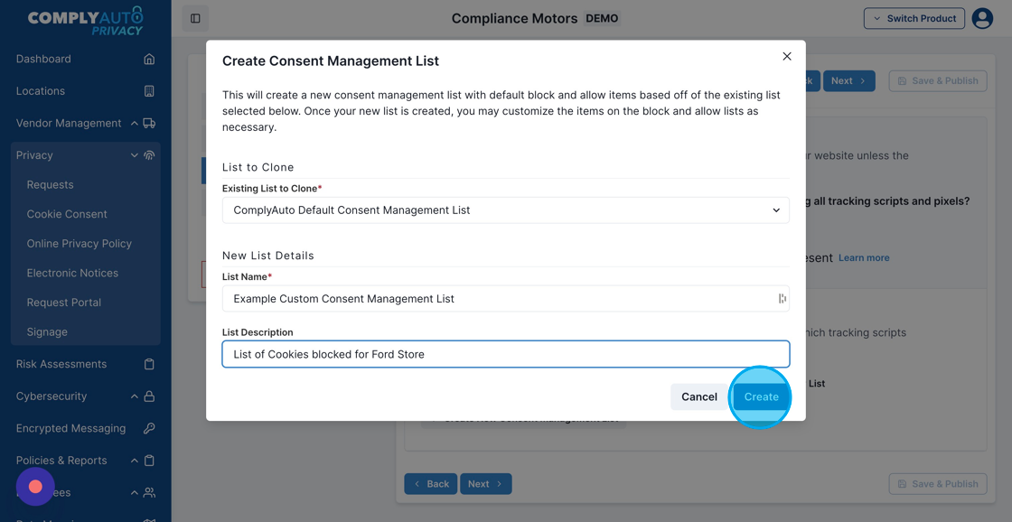Open Electronic Notices page
This screenshot has height=522, width=1012.
pos(72,273)
